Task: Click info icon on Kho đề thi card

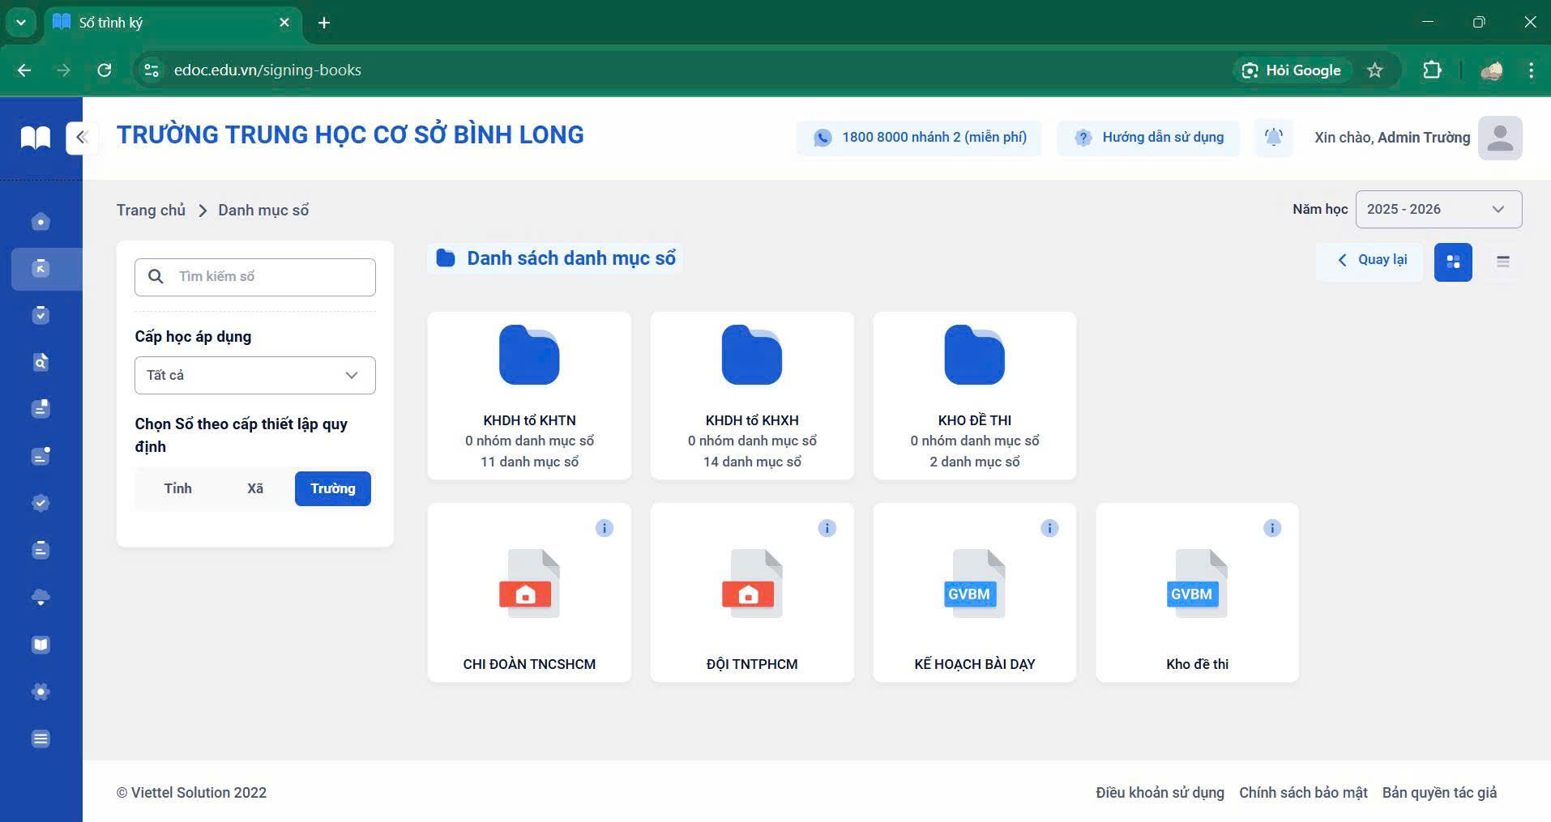Action: pos(1272,528)
